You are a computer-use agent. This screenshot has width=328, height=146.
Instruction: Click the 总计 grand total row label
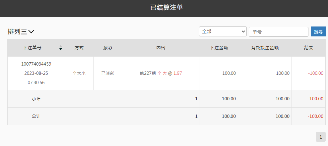[36, 116]
